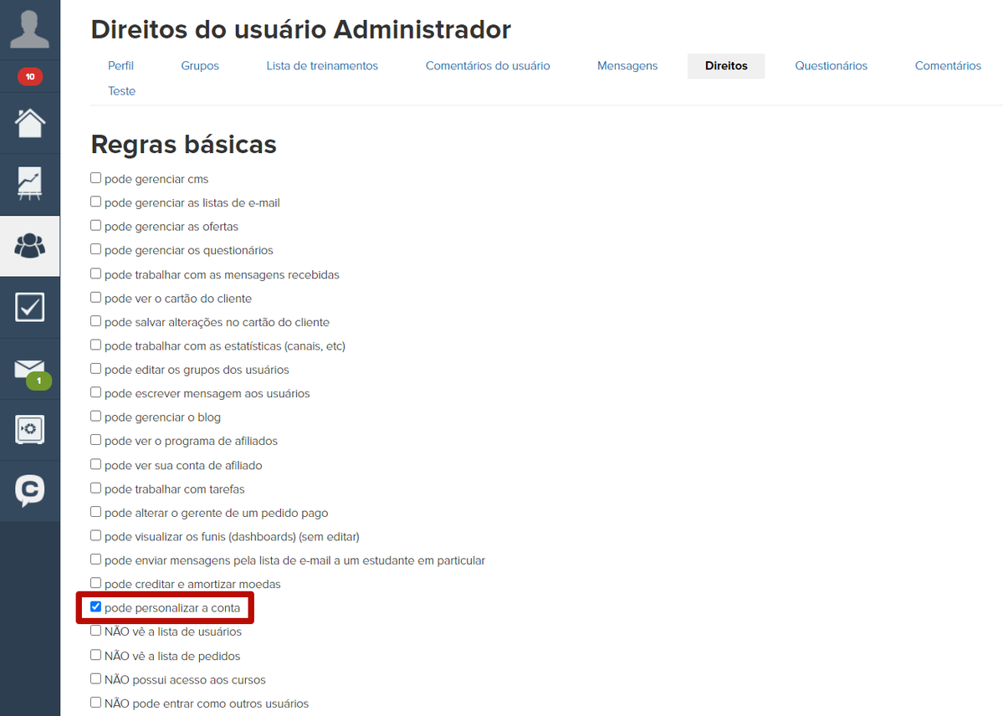
Task: Check 'pode enviar mensagens pela lista de e-mail'
Action: (x=96, y=560)
